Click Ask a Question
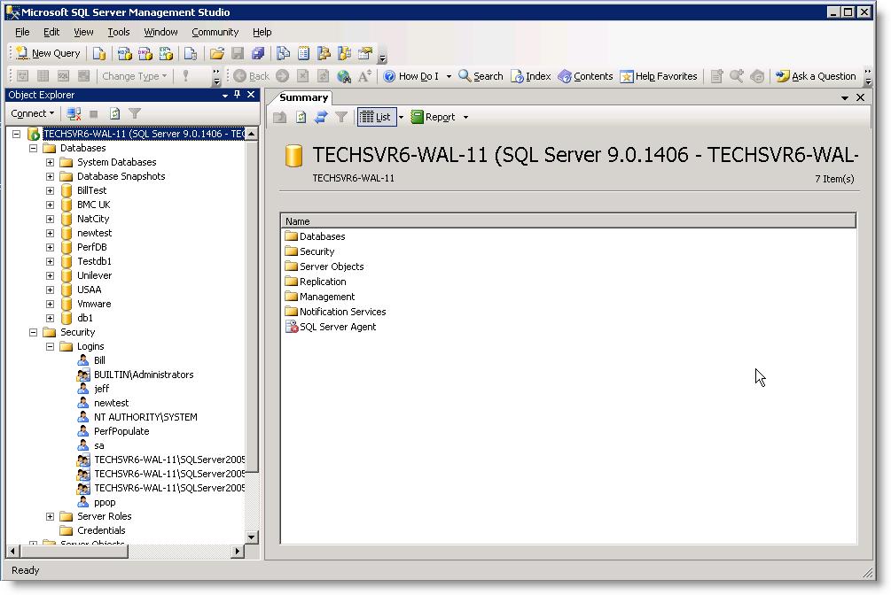The image size is (891, 595). pos(816,76)
